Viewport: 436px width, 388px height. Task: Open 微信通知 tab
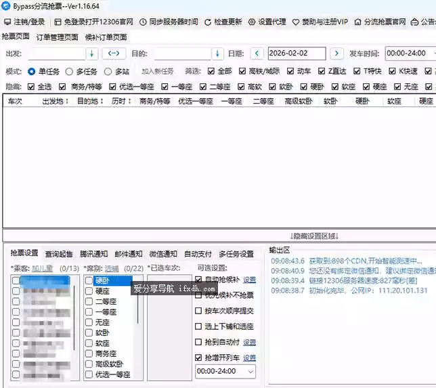[x=163, y=254]
